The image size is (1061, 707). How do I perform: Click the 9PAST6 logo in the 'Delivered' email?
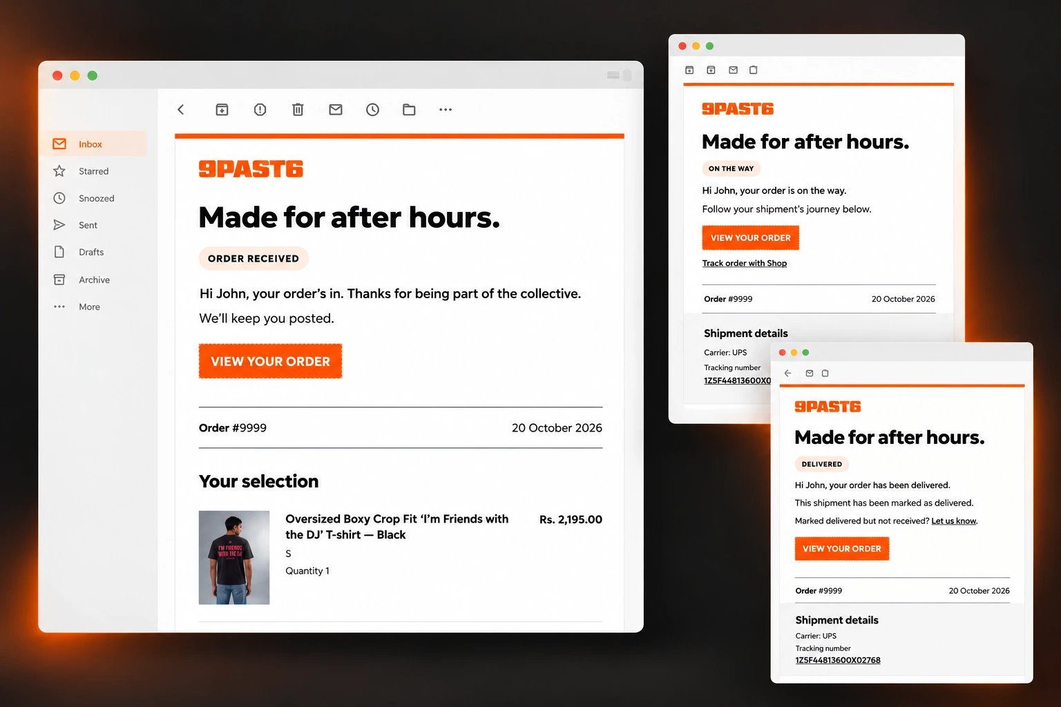(828, 407)
